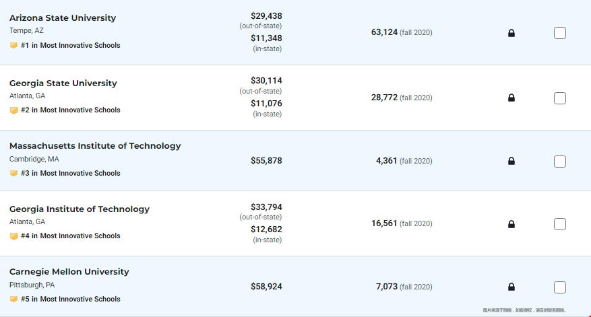Click the lock icon in Georgia Institute of Technology row

[511, 224]
